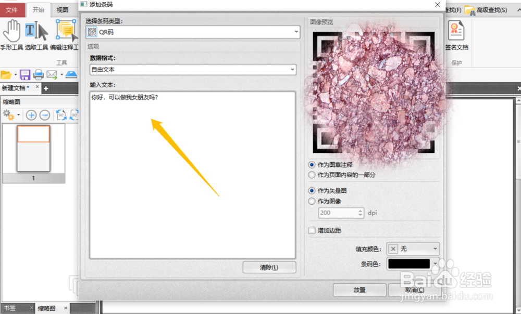Close the 缩略图 bottom pane tab
Image resolution: width=521 pixels, height=314 pixels.
(66, 308)
